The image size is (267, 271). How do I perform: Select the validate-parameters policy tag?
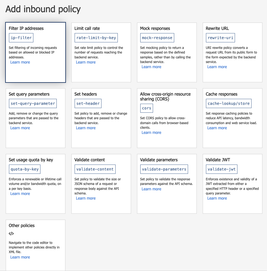point(164,169)
